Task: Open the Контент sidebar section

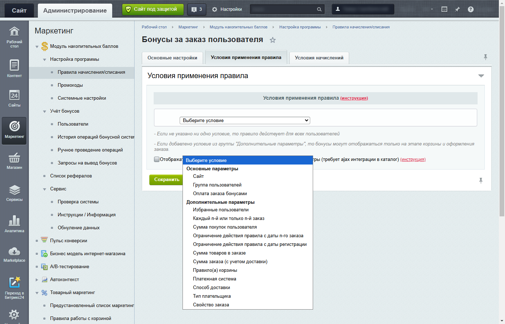Action: click(14, 68)
